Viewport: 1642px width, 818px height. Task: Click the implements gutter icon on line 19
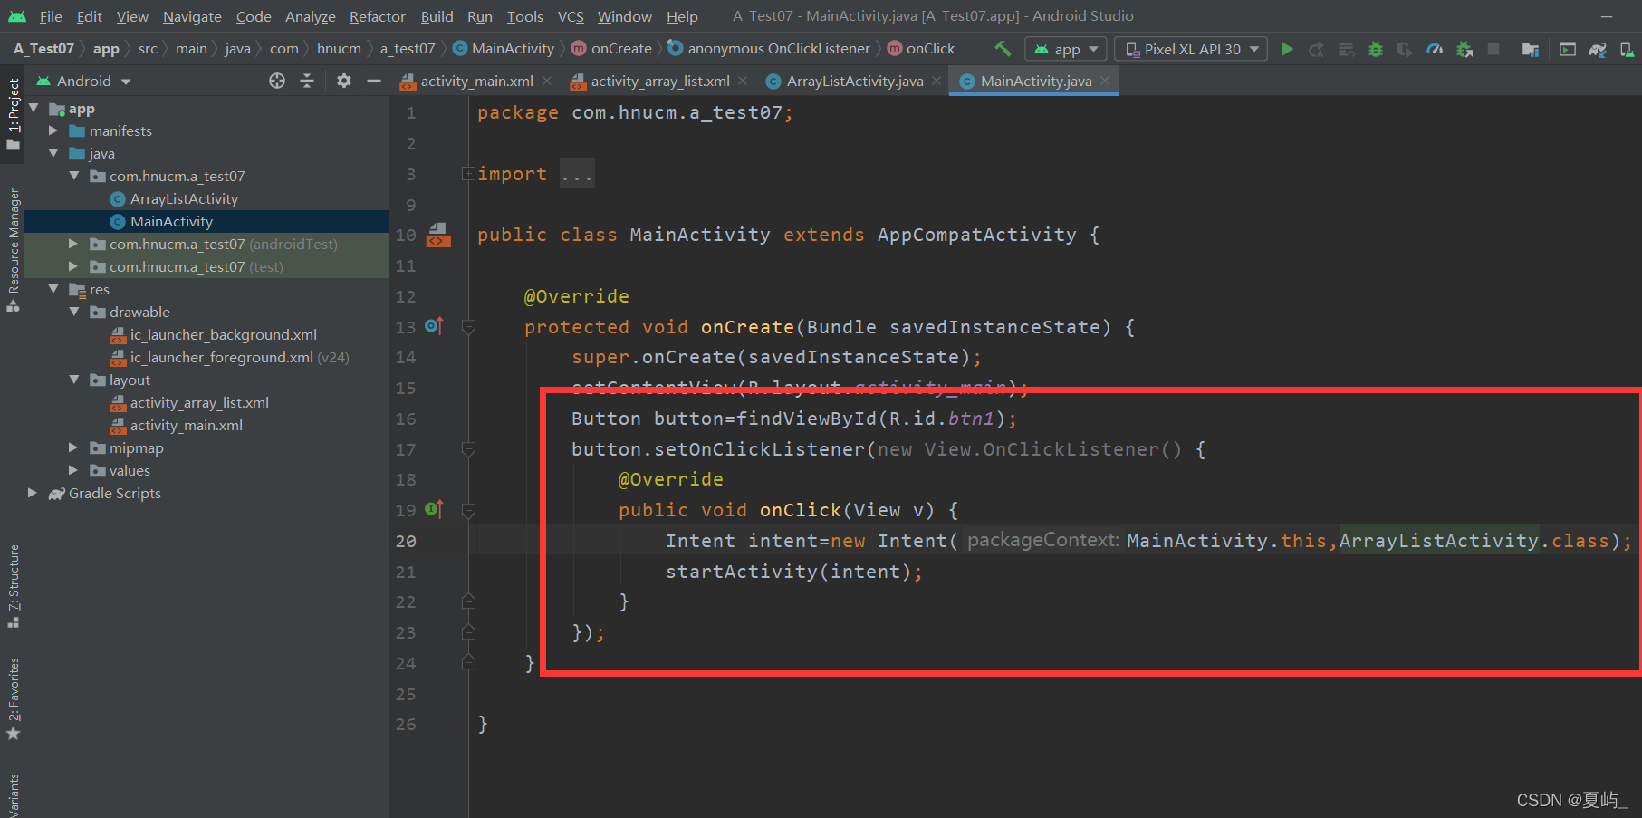434,509
